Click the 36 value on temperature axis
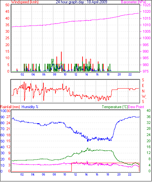 (148, 117)
